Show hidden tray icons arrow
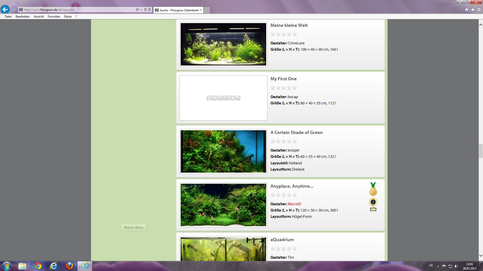483x271 pixels. [438, 266]
